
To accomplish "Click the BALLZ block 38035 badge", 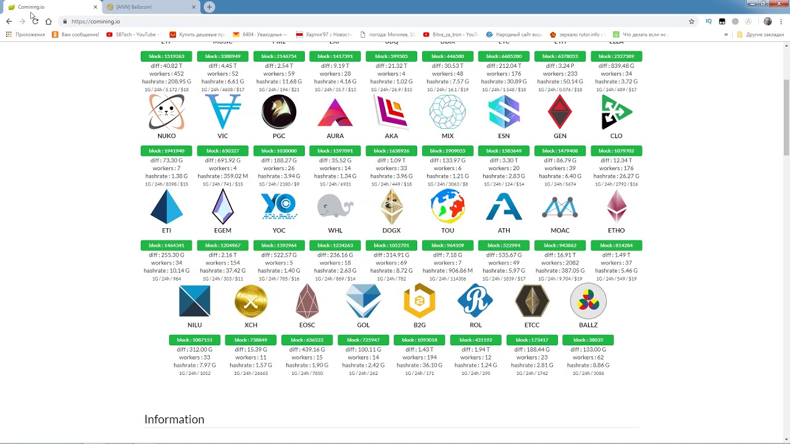I will click(588, 340).
